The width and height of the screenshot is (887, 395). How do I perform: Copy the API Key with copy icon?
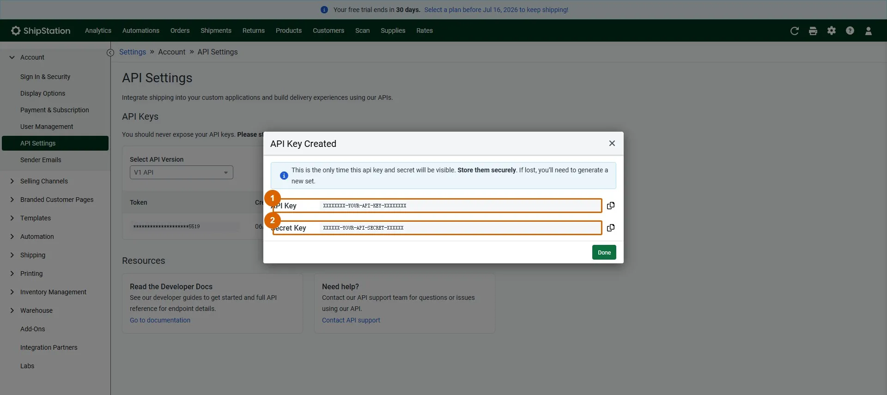(611, 206)
